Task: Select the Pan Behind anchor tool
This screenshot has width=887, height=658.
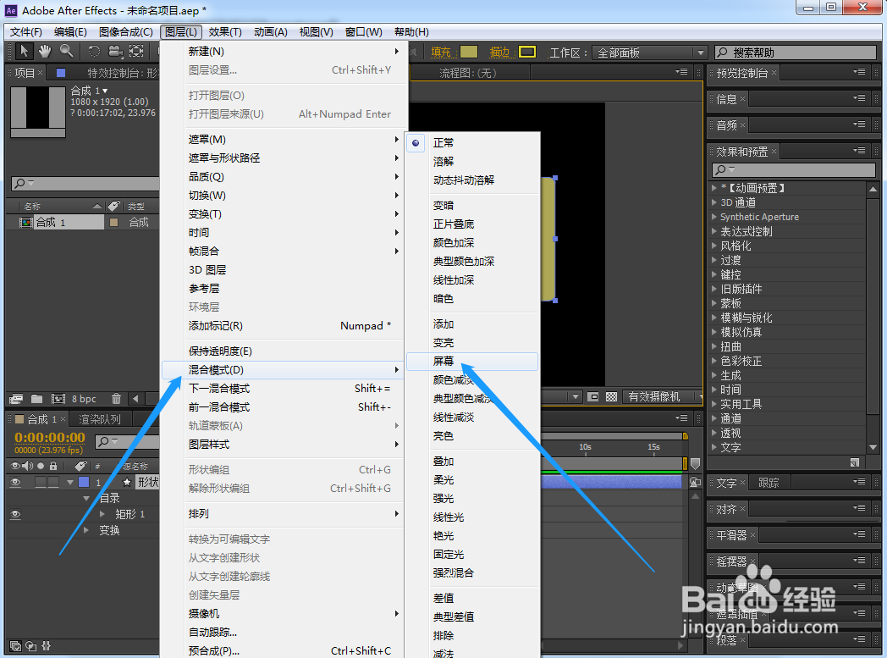Action: click(136, 52)
